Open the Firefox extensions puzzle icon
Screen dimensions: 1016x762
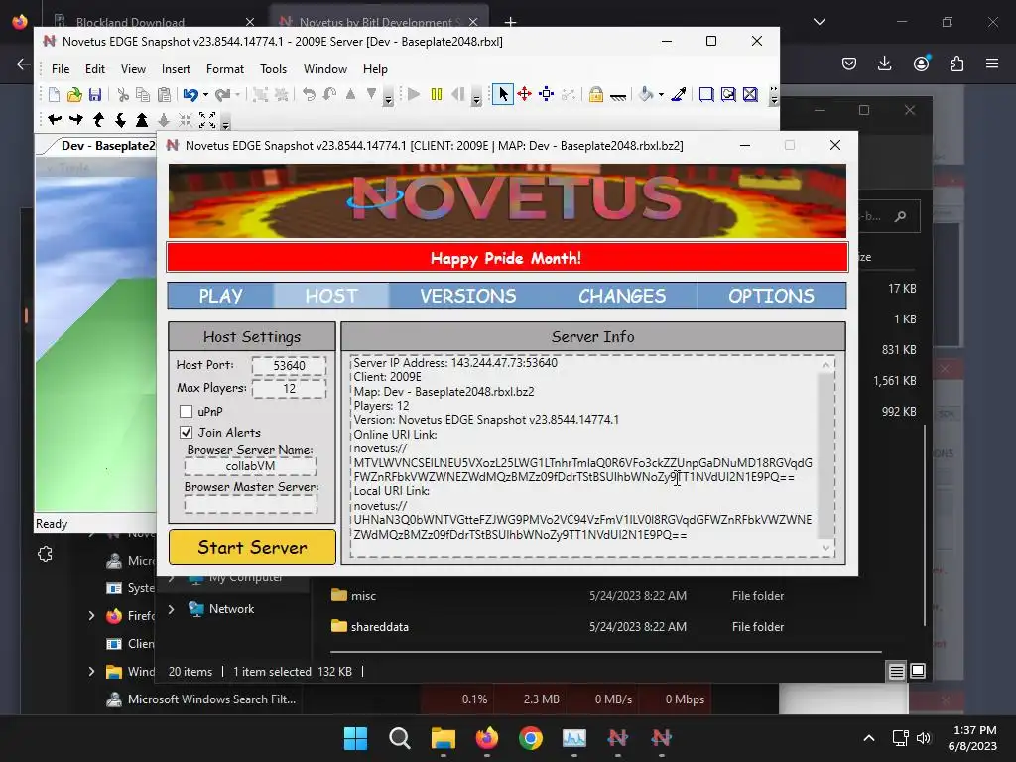click(956, 63)
